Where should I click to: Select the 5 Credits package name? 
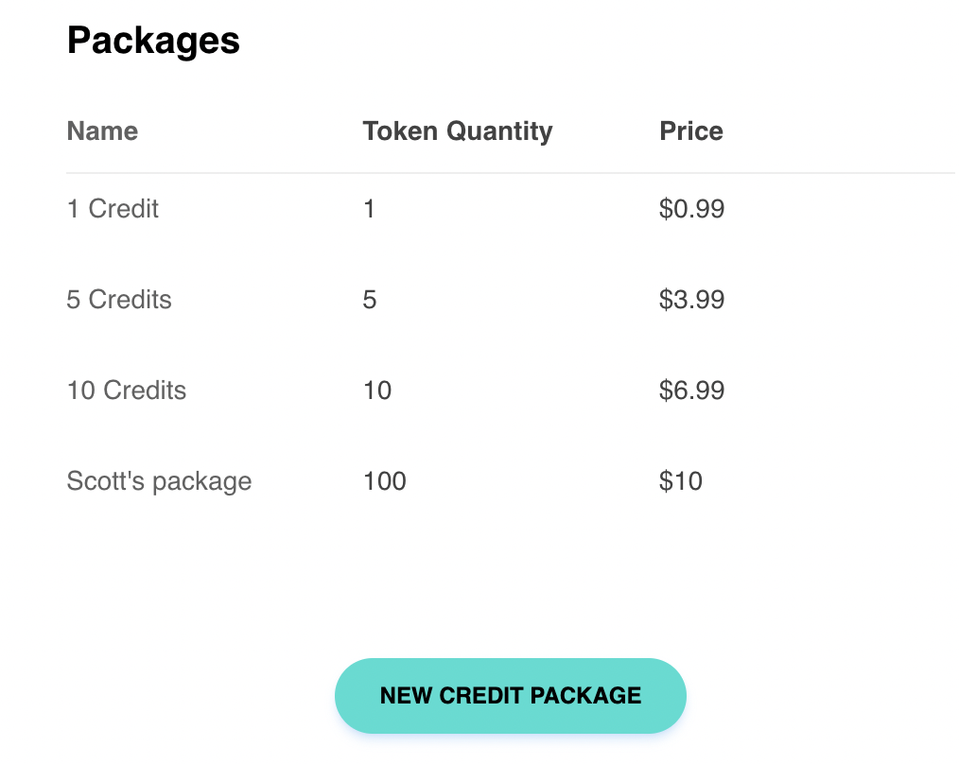click(x=119, y=299)
